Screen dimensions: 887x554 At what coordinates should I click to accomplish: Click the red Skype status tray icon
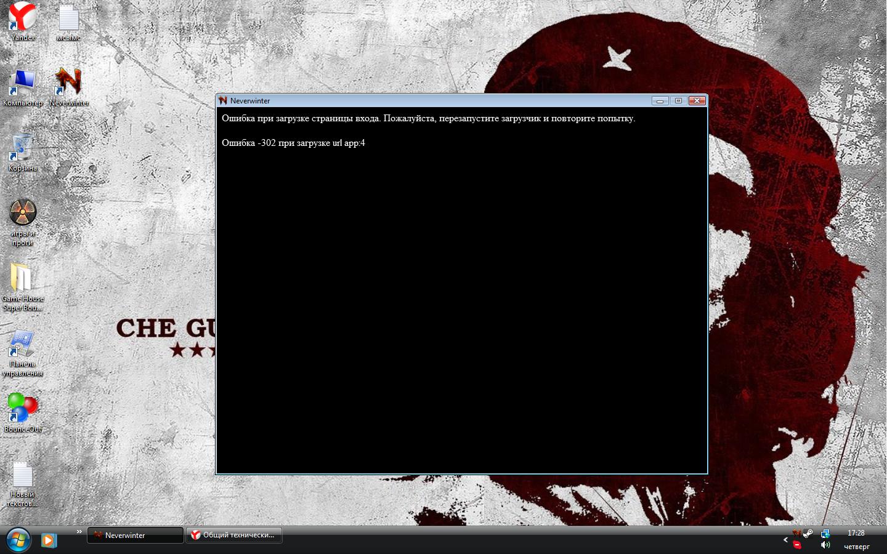click(797, 545)
